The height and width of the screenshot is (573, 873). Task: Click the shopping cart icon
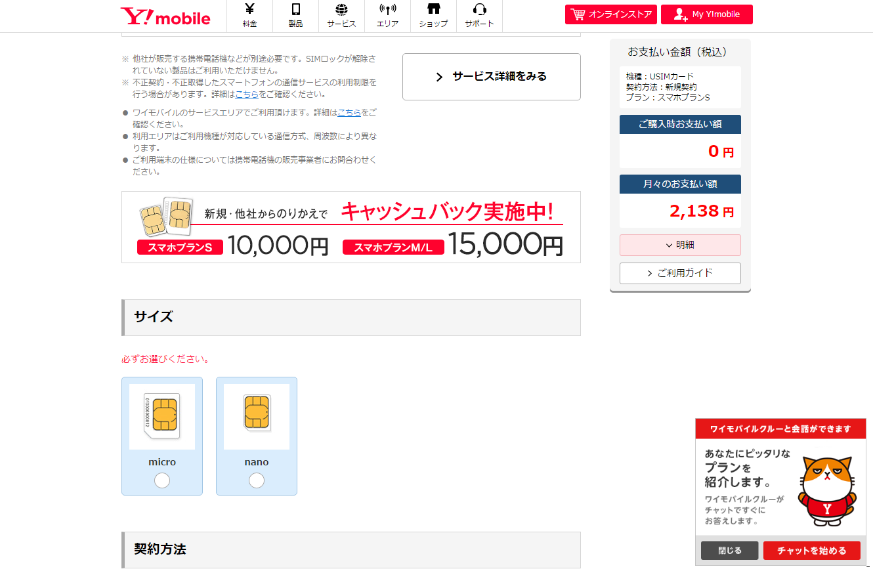[x=578, y=14]
